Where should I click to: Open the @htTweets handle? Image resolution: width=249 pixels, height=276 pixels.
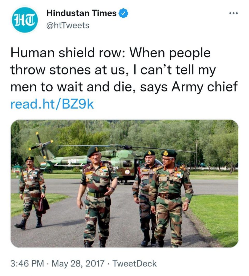[x=68, y=25]
